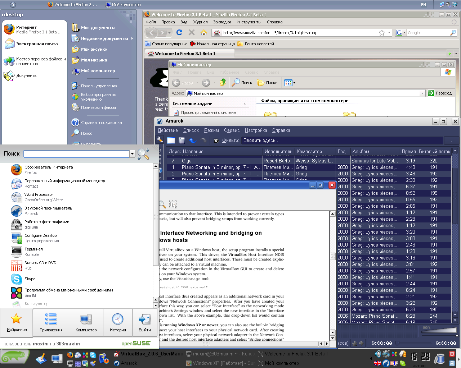Click the UK flag keyboard layout icon
This screenshot has height=368, width=461.
click(378, 363)
